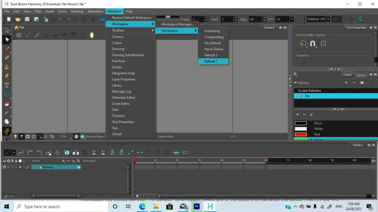This screenshot has width=378, height=212.
Task: Add a new layer with plus button
Action: [63, 161]
